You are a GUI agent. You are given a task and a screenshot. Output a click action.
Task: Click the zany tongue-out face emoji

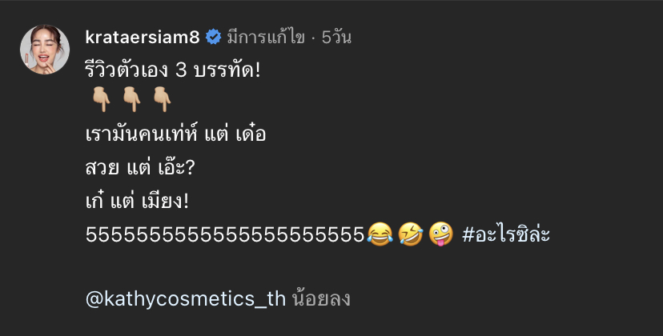440,234
